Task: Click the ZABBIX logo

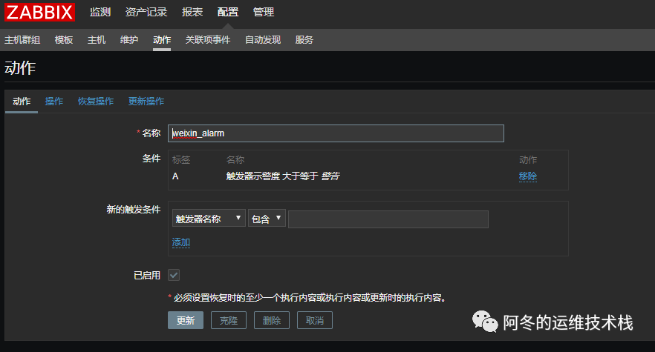Action: (39, 12)
